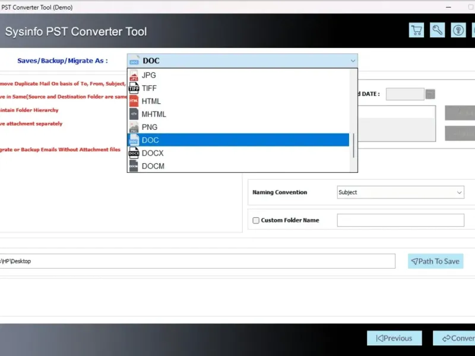Pick DOCX in the format dropdown list
Viewport: 475px width, 356px height.
point(238,153)
